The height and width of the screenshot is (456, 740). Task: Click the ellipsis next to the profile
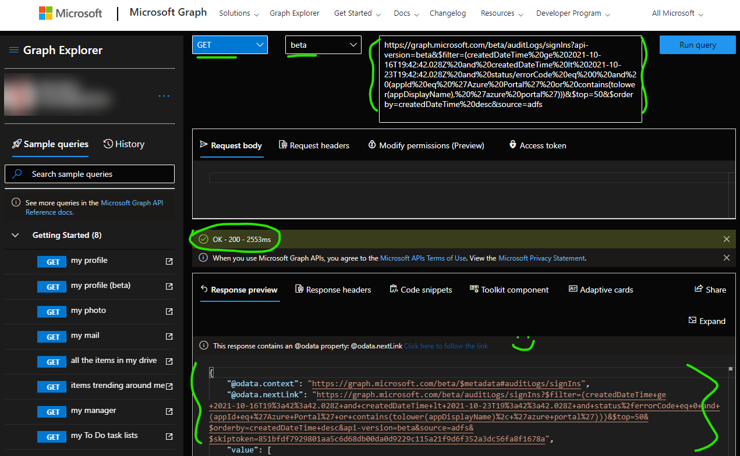(164, 97)
